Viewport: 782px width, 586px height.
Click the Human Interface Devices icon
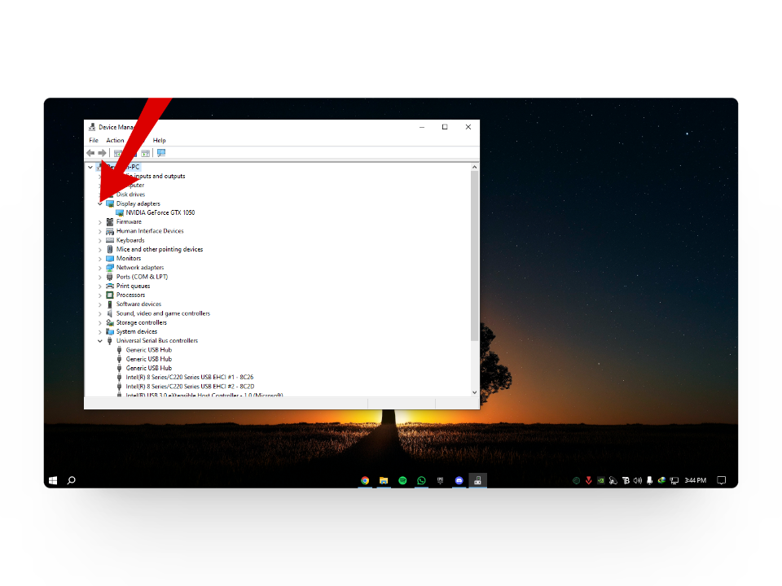click(x=110, y=231)
